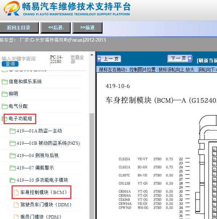Expand the 电气分配 folder icon
The image size is (217, 219).
pyautogui.click(x=5, y=106)
